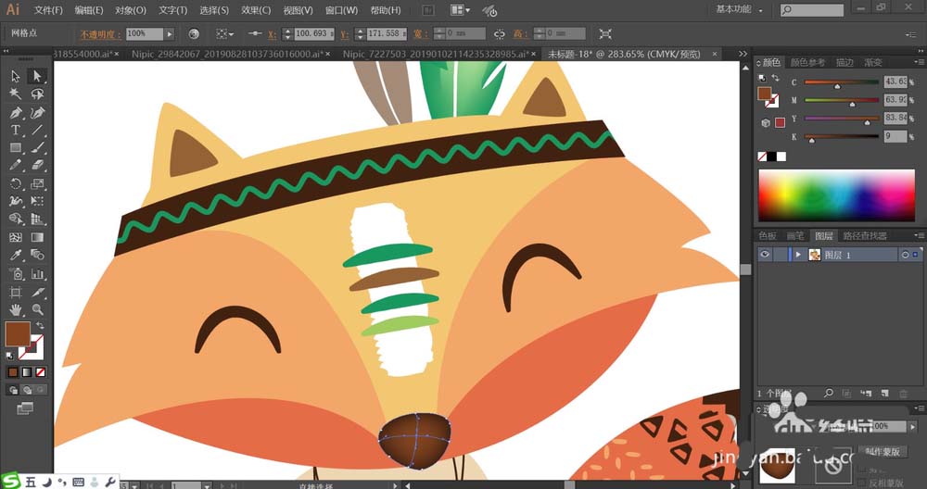Pick the Rectangle tool in toolbox
Image resolution: width=927 pixels, height=489 pixels.
16,148
